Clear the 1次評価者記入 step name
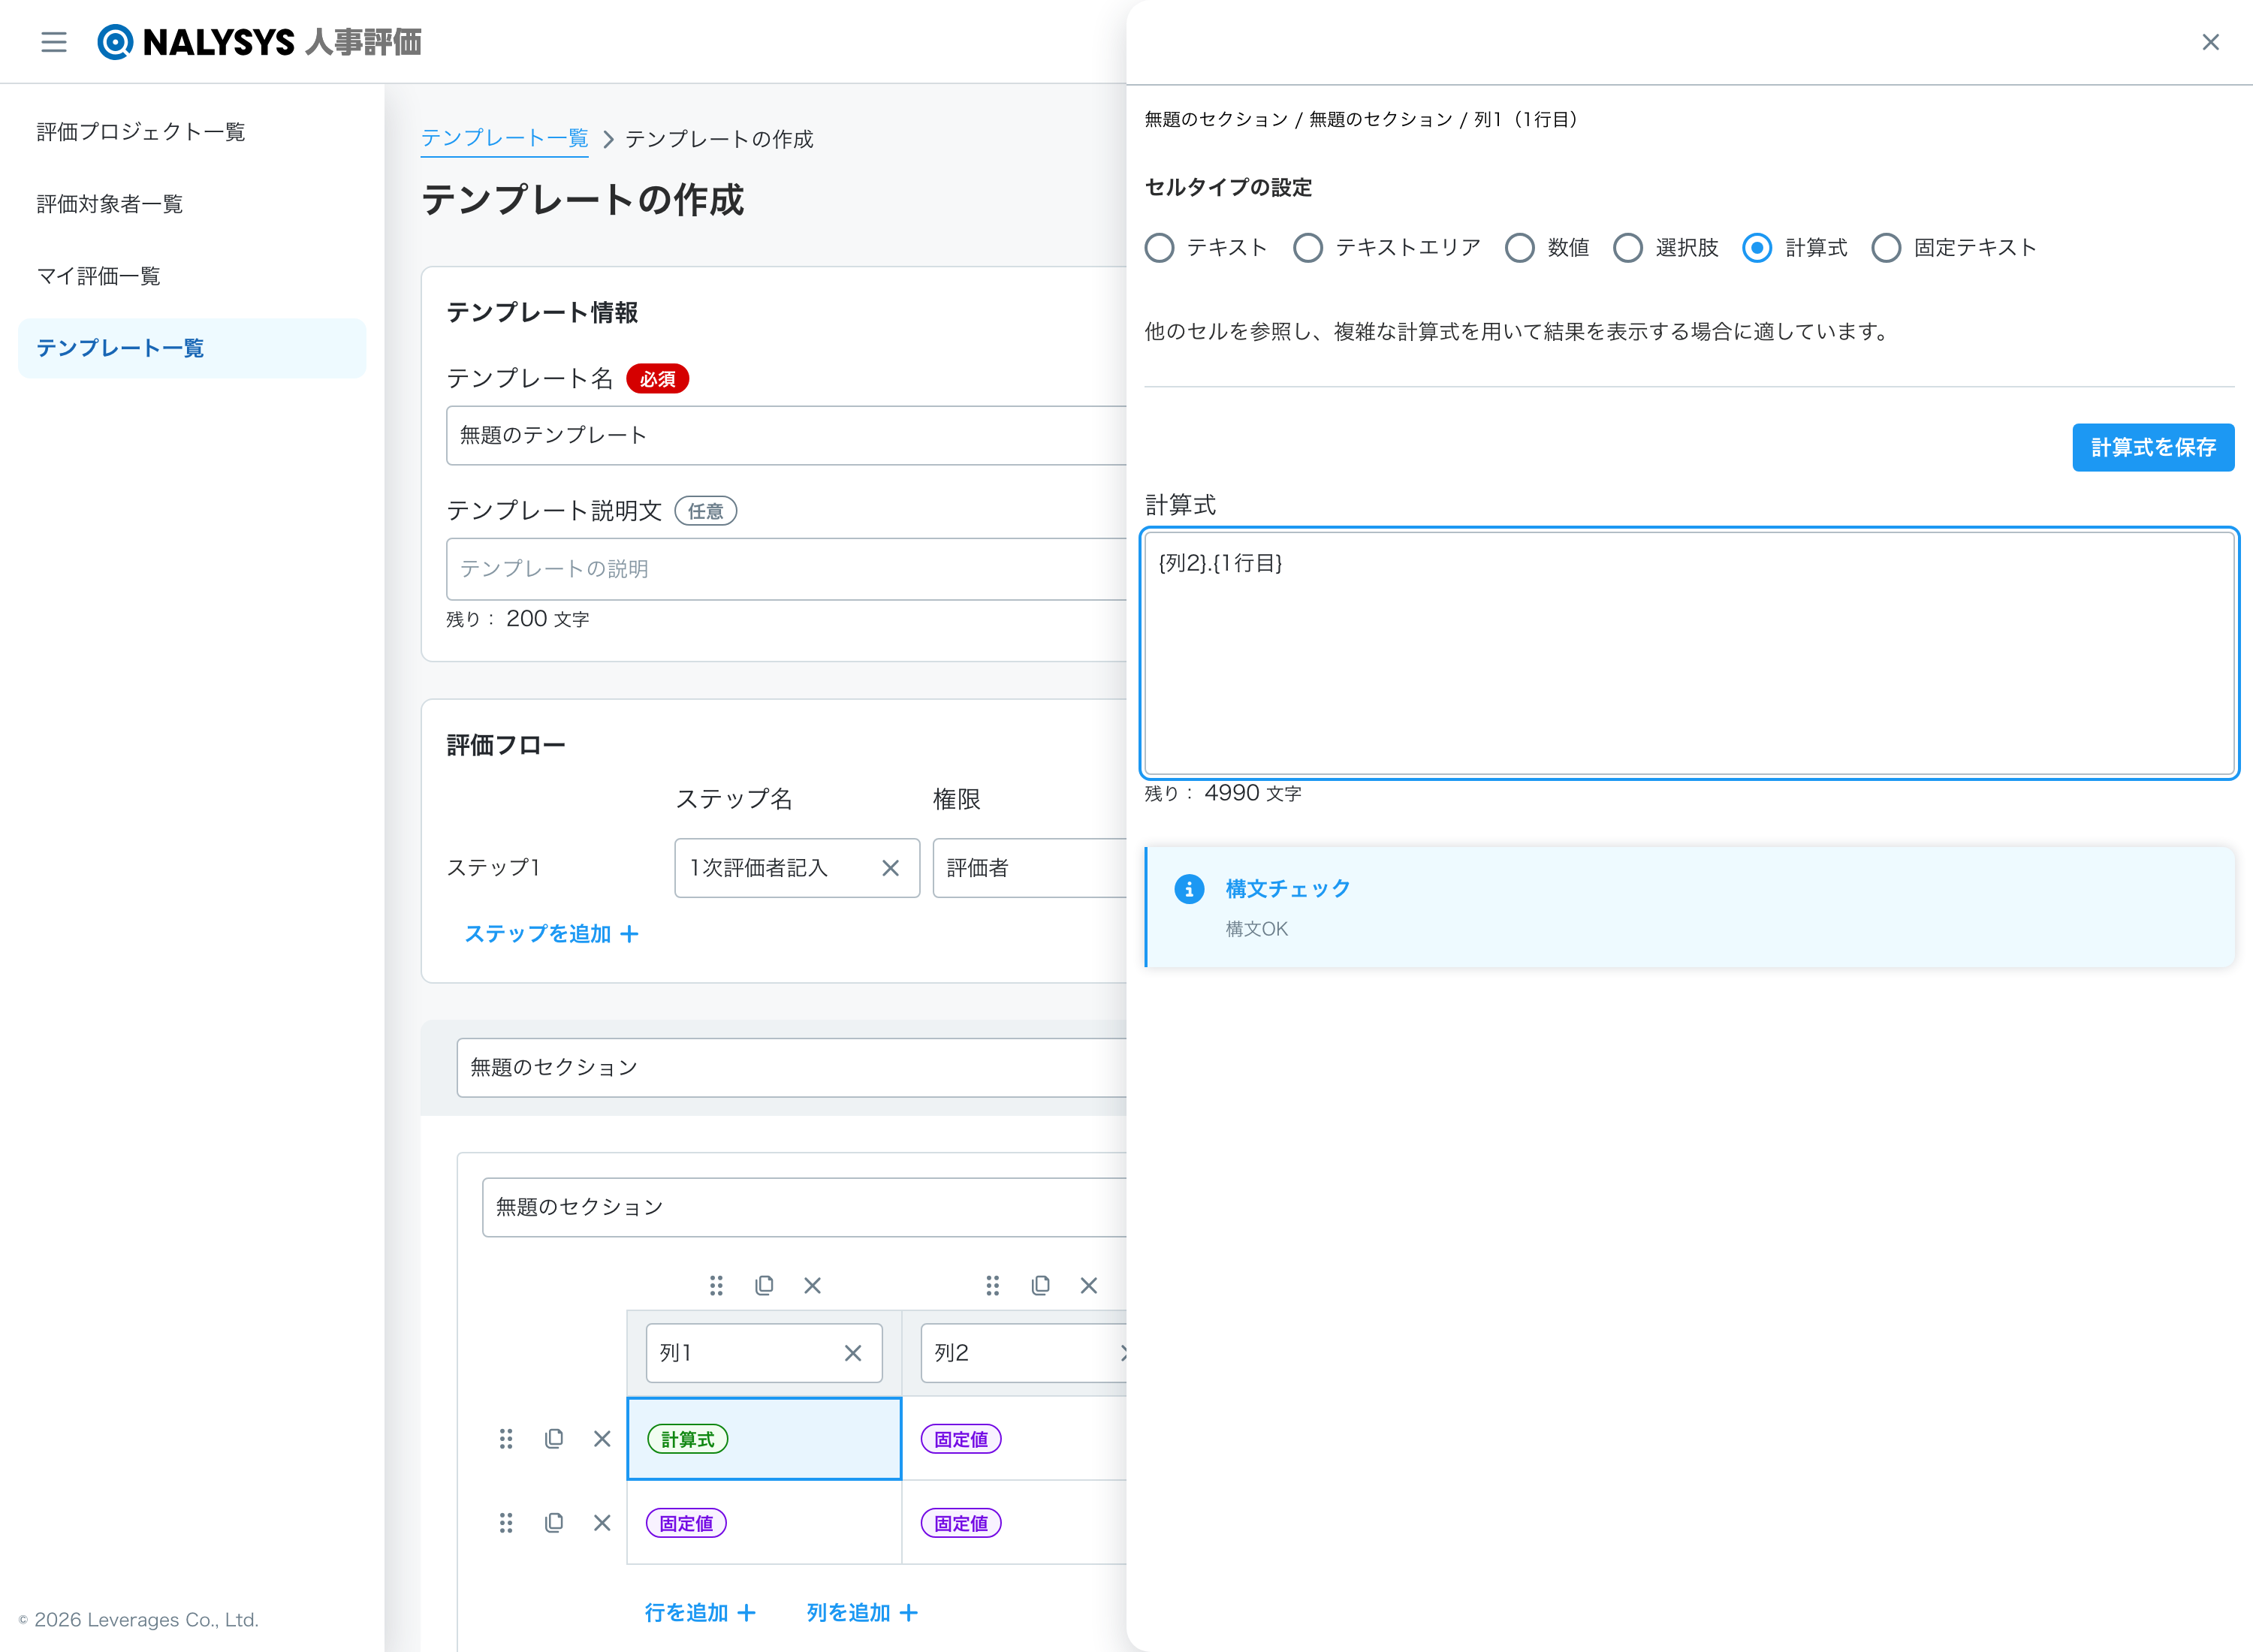The image size is (2253, 1652). [890, 868]
